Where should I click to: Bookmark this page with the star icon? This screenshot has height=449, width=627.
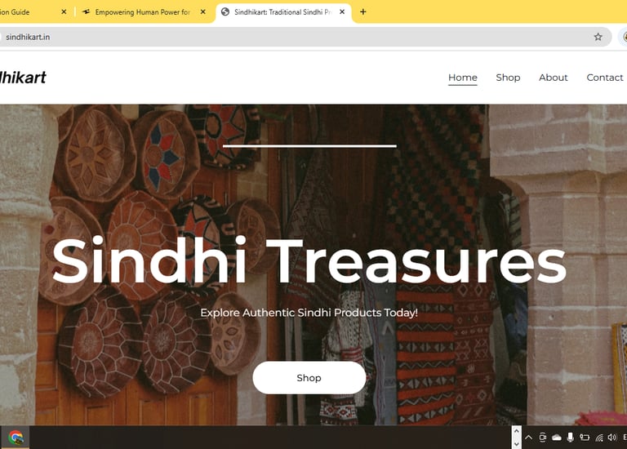pyautogui.click(x=598, y=37)
